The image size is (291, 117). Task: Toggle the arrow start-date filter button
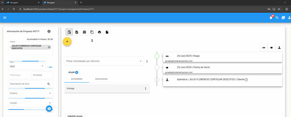click(x=272, y=48)
